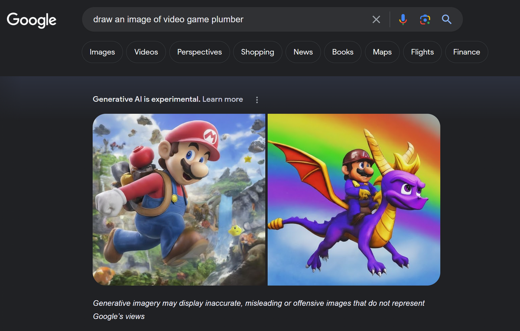Screen dimensions: 520x331
Task: Submit search with the magnifying glass icon
Action: [x=446, y=19]
